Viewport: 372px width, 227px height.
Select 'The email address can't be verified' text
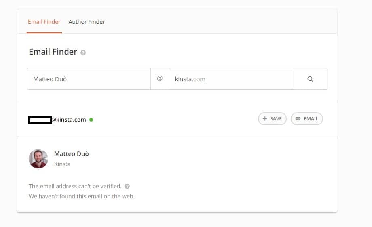coord(75,186)
